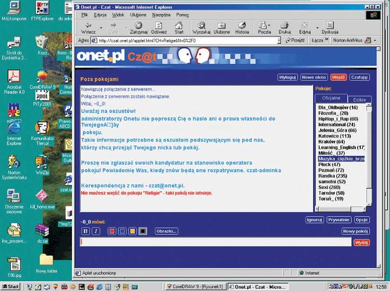Select the Kraków (64) room

pyautogui.click(x=331, y=141)
